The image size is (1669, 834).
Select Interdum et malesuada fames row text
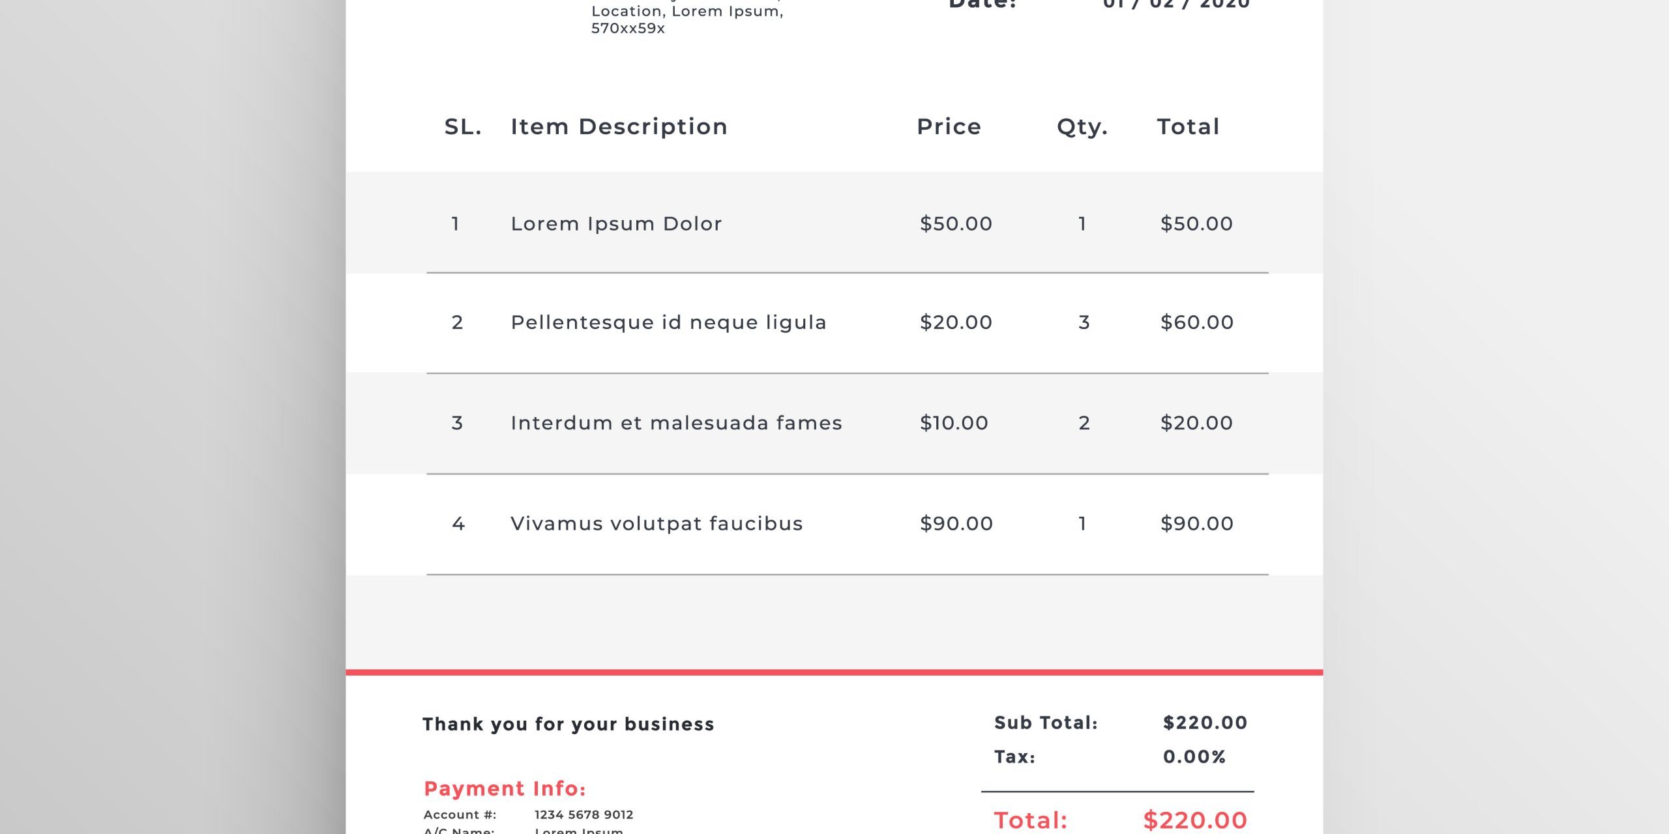click(x=676, y=423)
